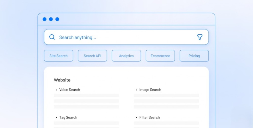The height and width of the screenshot is (128, 253).
Task: Focus the "Search anything..." input field
Action: click(126, 37)
